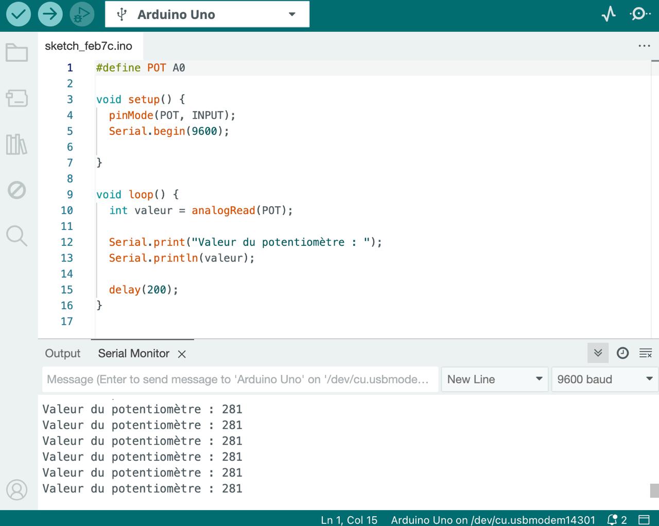Open the Library Manager books icon

click(x=16, y=144)
